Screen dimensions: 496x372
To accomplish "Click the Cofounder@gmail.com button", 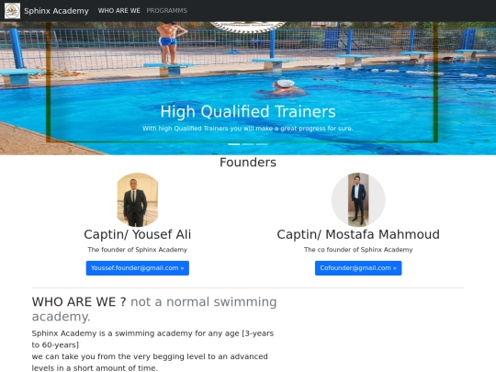I will pos(358,268).
